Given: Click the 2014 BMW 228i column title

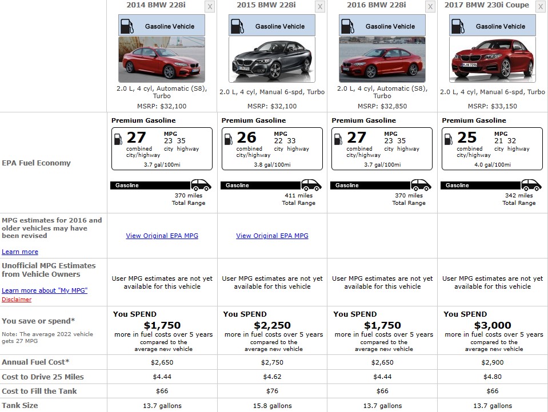Looking at the screenshot, I should 156,5.
